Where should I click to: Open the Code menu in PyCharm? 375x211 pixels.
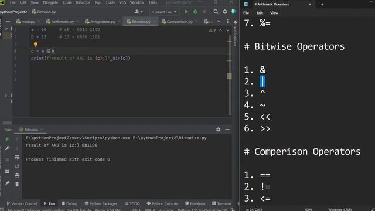pyautogui.click(x=67, y=2)
